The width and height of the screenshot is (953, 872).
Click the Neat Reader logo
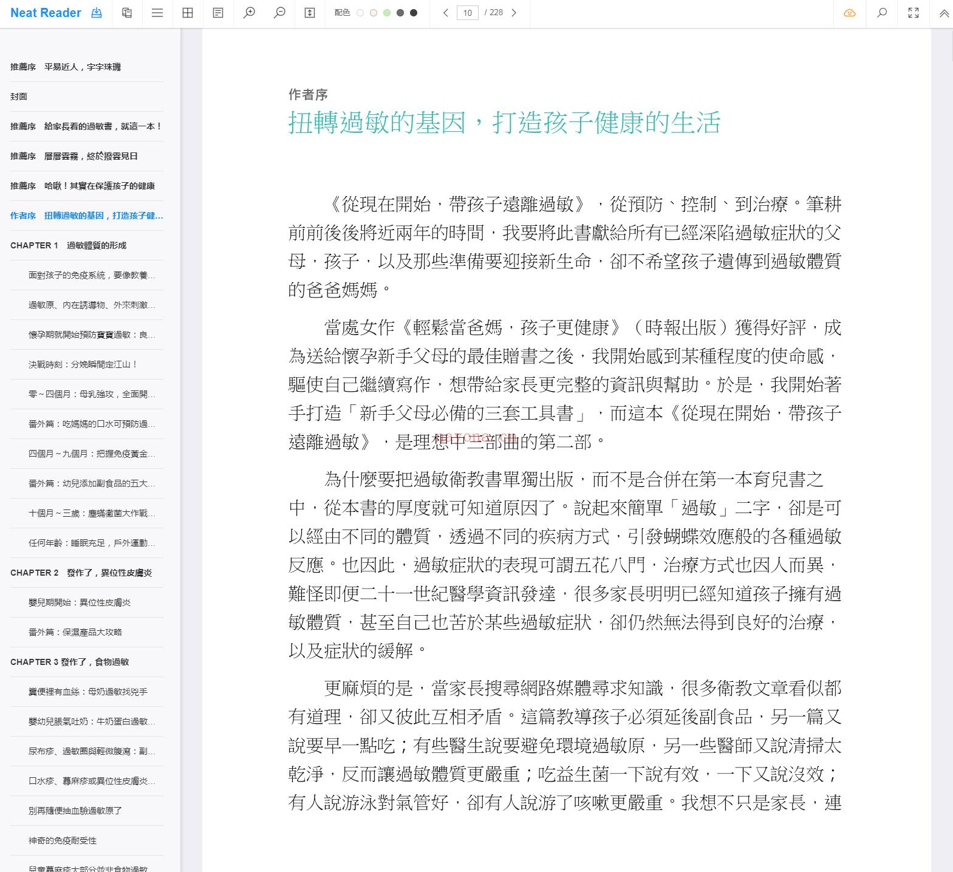click(46, 13)
